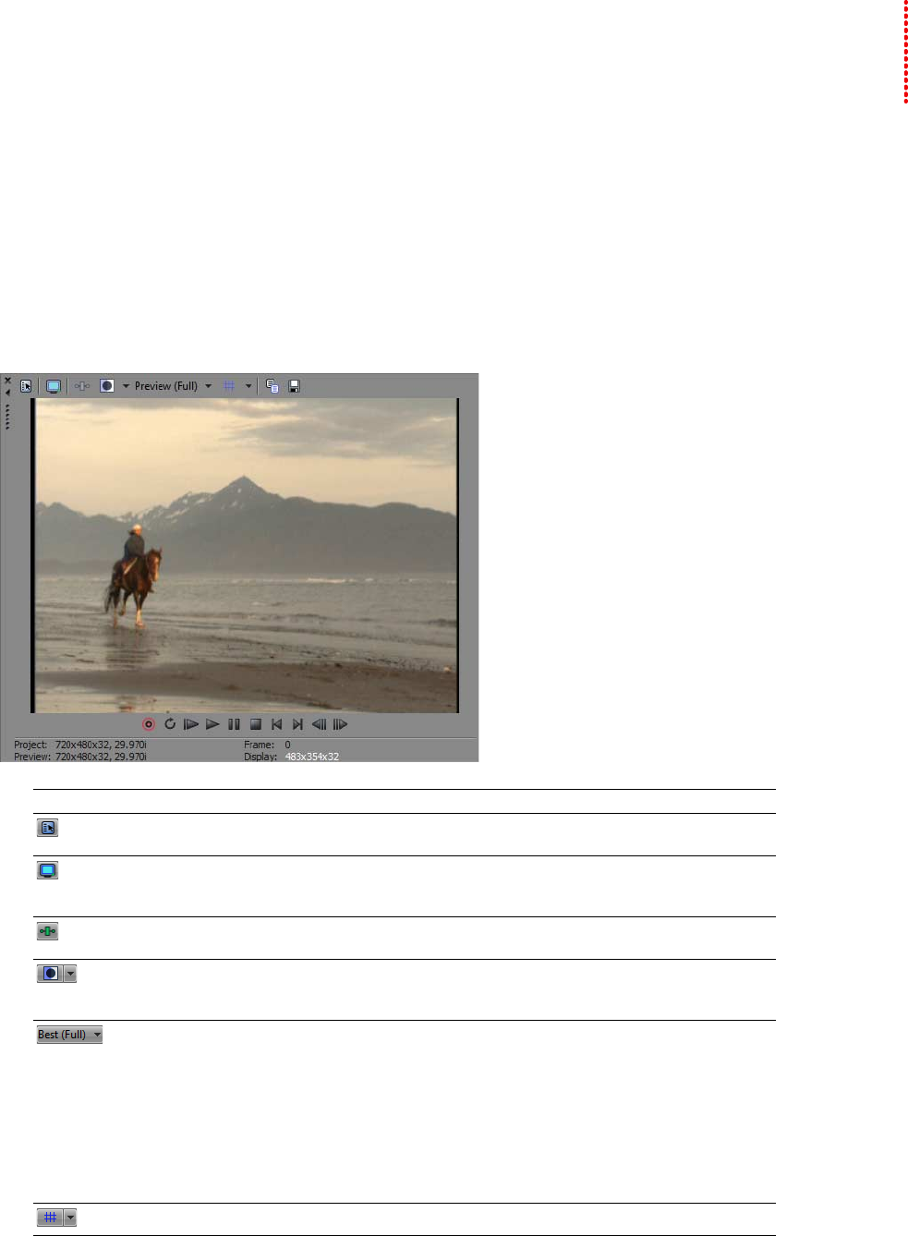Image resolution: width=908 pixels, height=1236 pixels.
Task: Toggle Loop Playback
Action: tap(170, 724)
